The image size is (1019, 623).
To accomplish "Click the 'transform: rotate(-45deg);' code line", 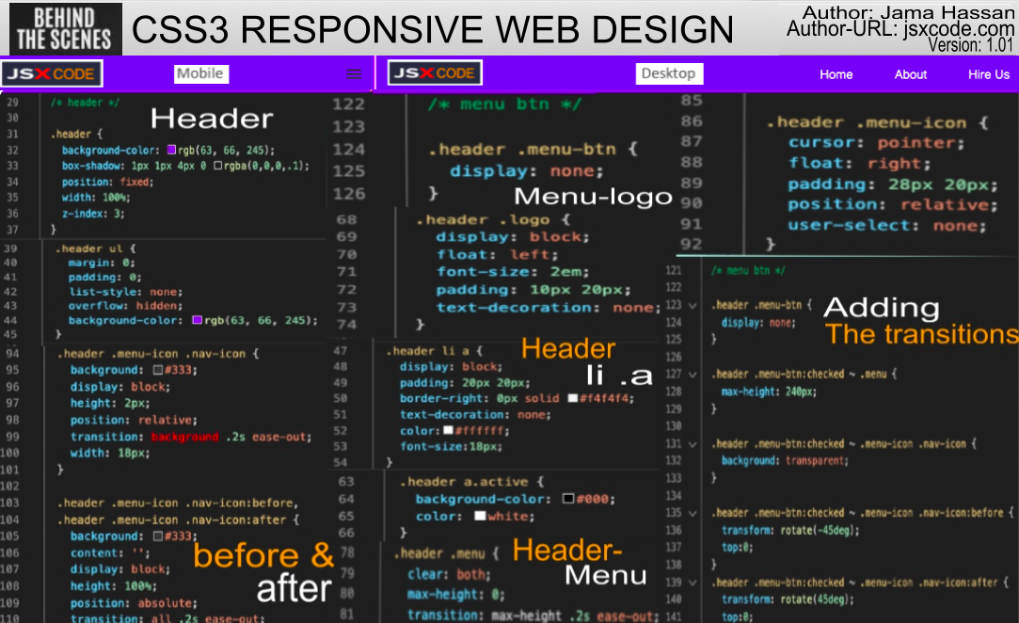I will [790, 531].
